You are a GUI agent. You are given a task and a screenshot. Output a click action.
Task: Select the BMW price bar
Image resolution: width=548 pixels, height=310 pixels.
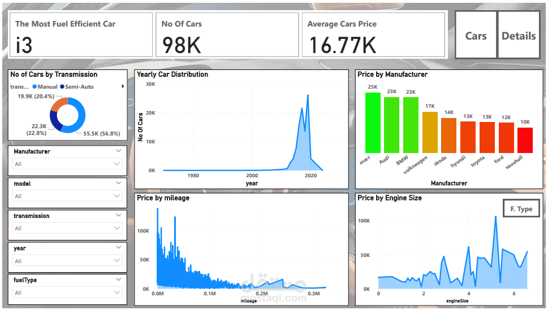coord(411,125)
